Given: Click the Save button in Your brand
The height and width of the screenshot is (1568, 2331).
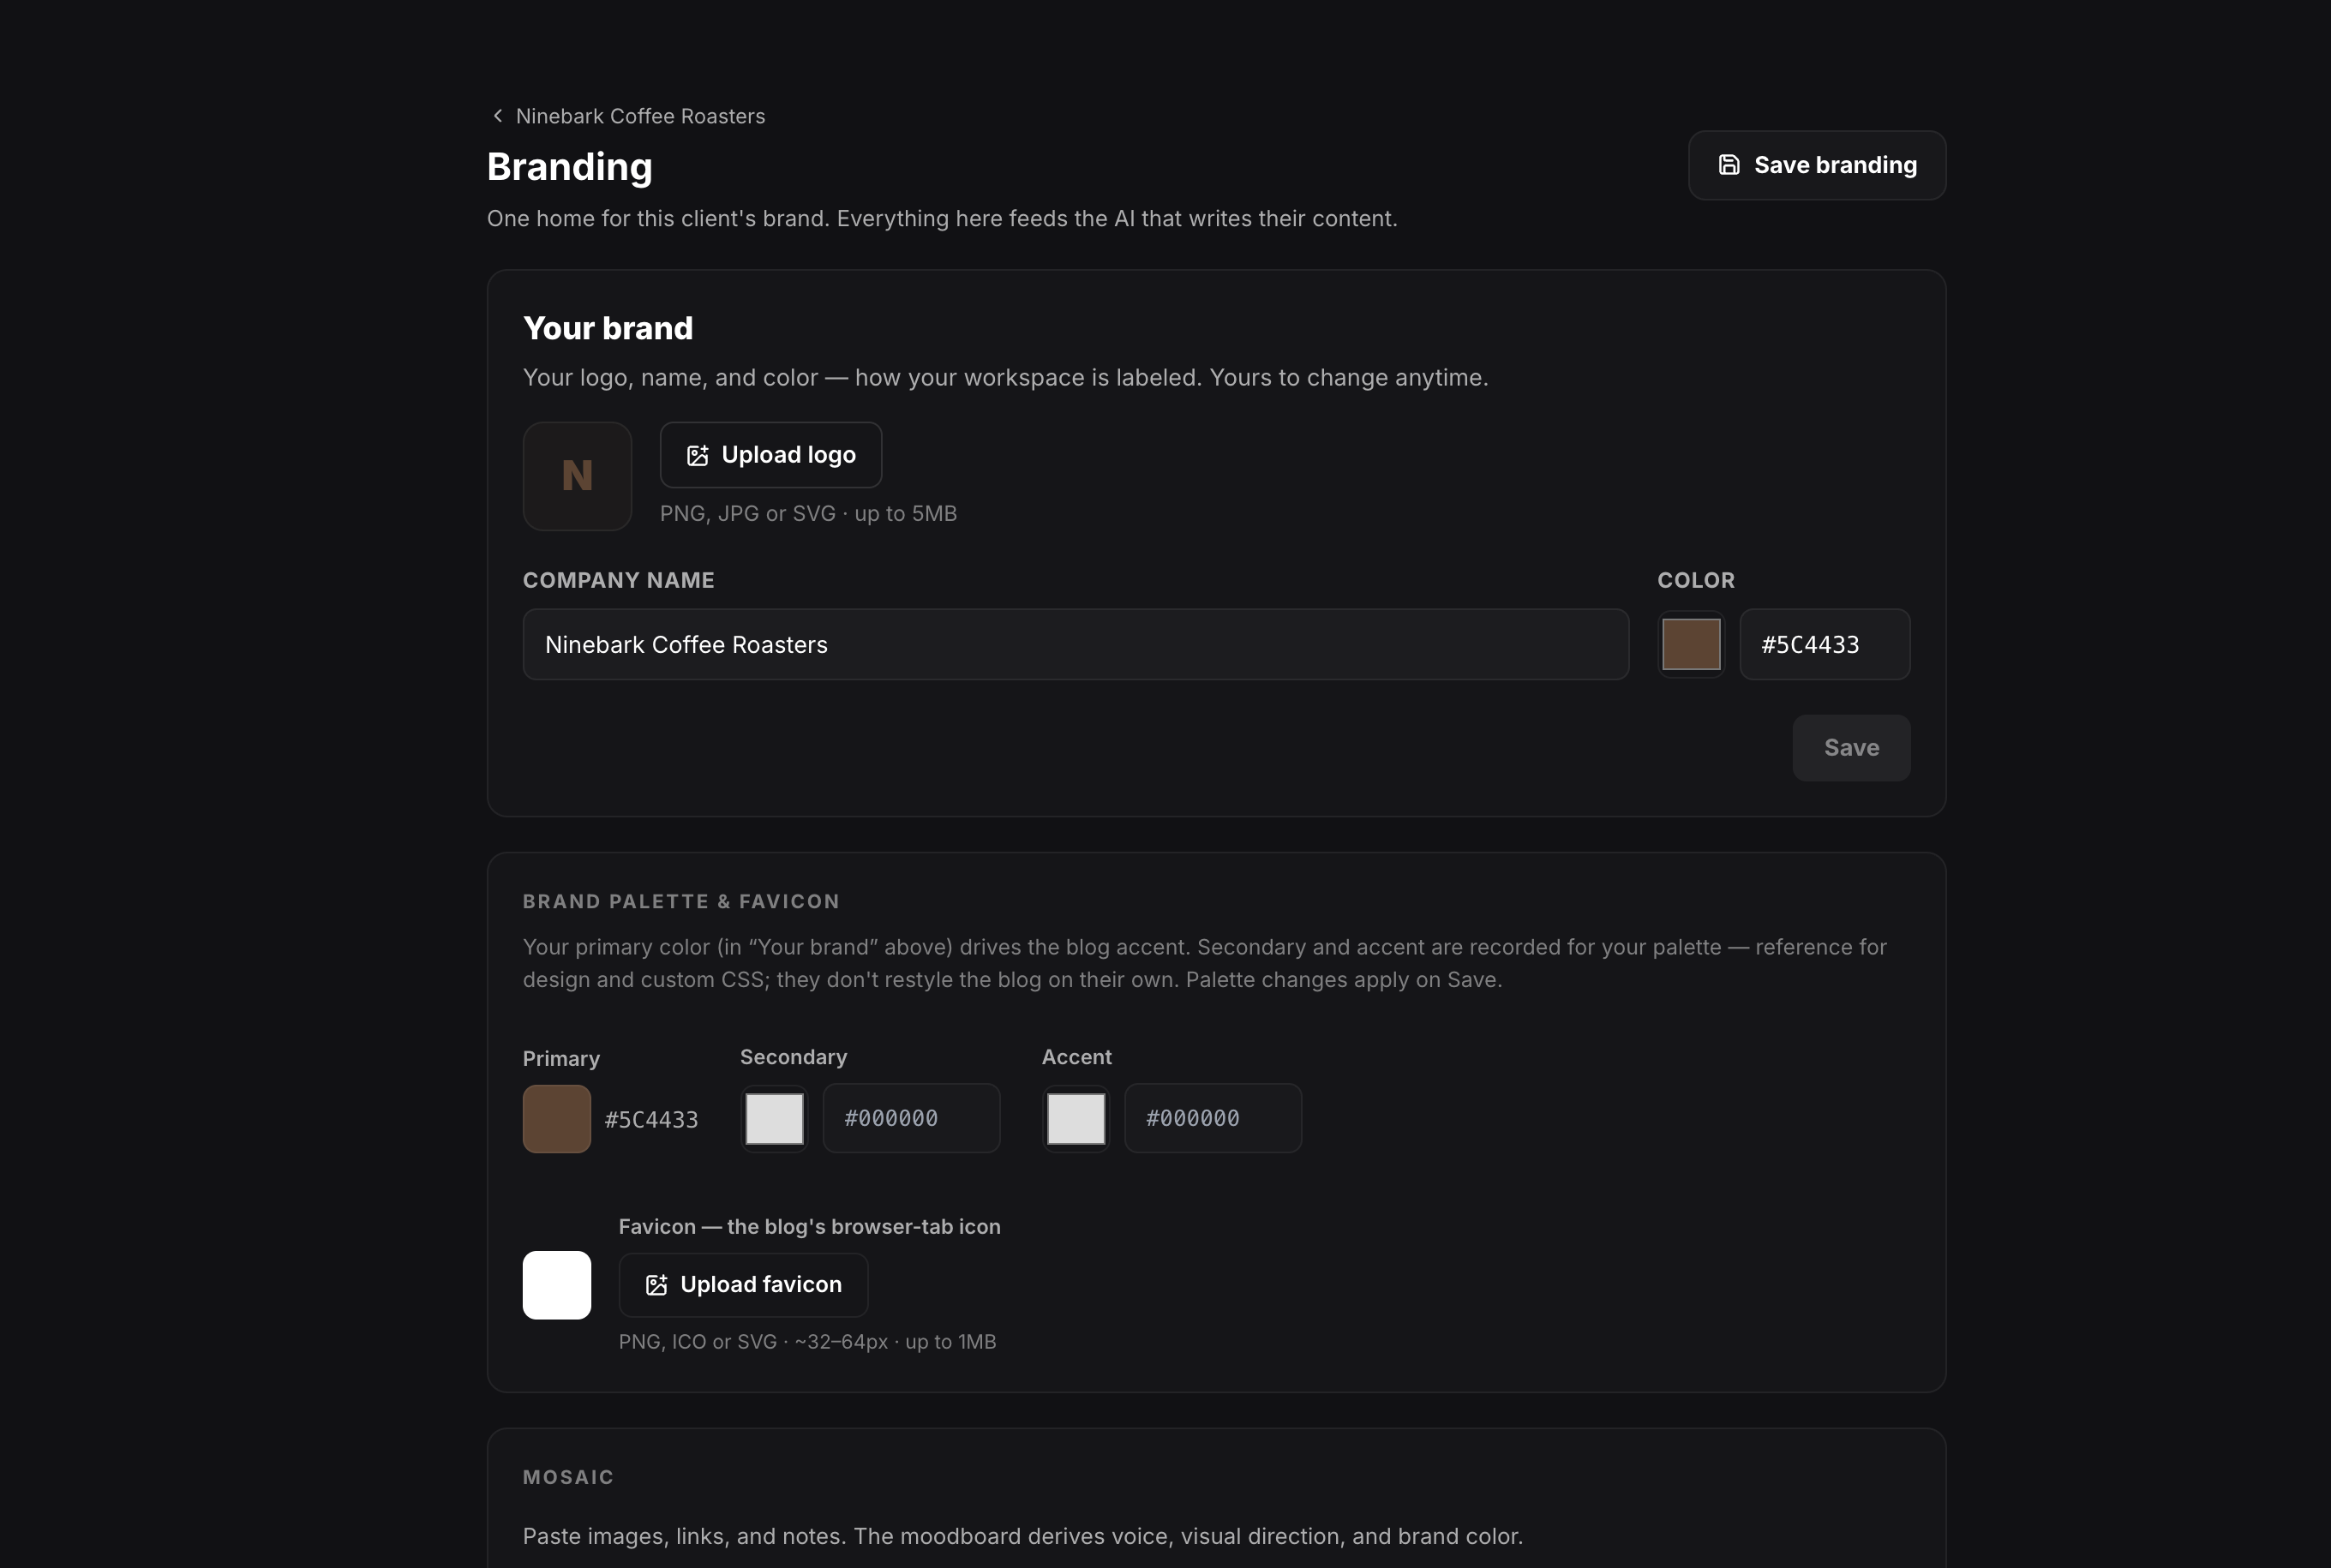Looking at the screenshot, I should point(1851,748).
